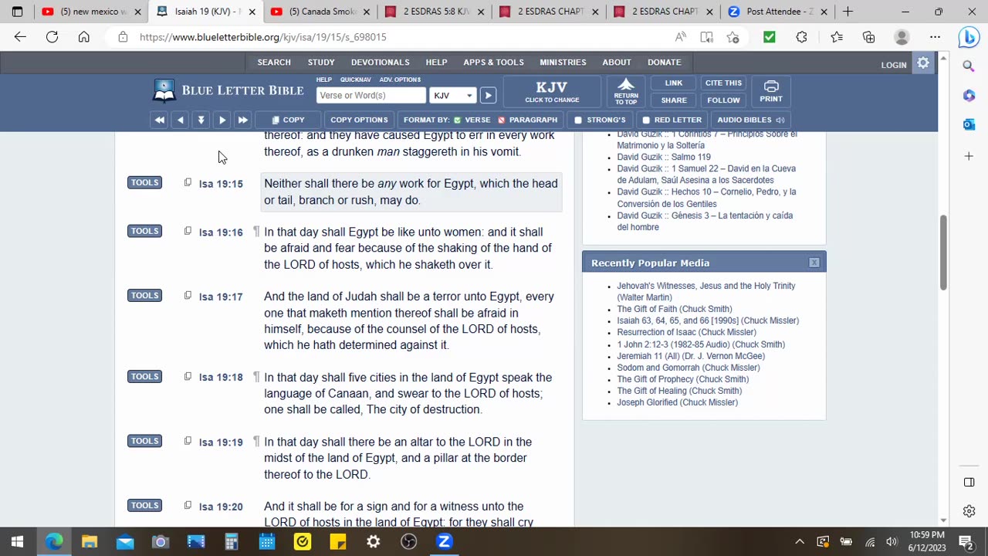Open Edge read aloud icon
The width and height of the screenshot is (988, 556).
coord(680,37)
